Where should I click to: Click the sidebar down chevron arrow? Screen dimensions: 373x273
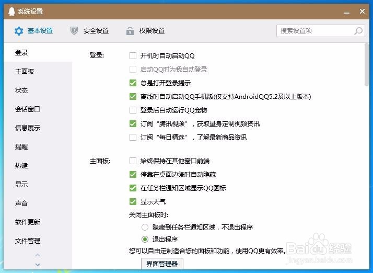[38, 265]
